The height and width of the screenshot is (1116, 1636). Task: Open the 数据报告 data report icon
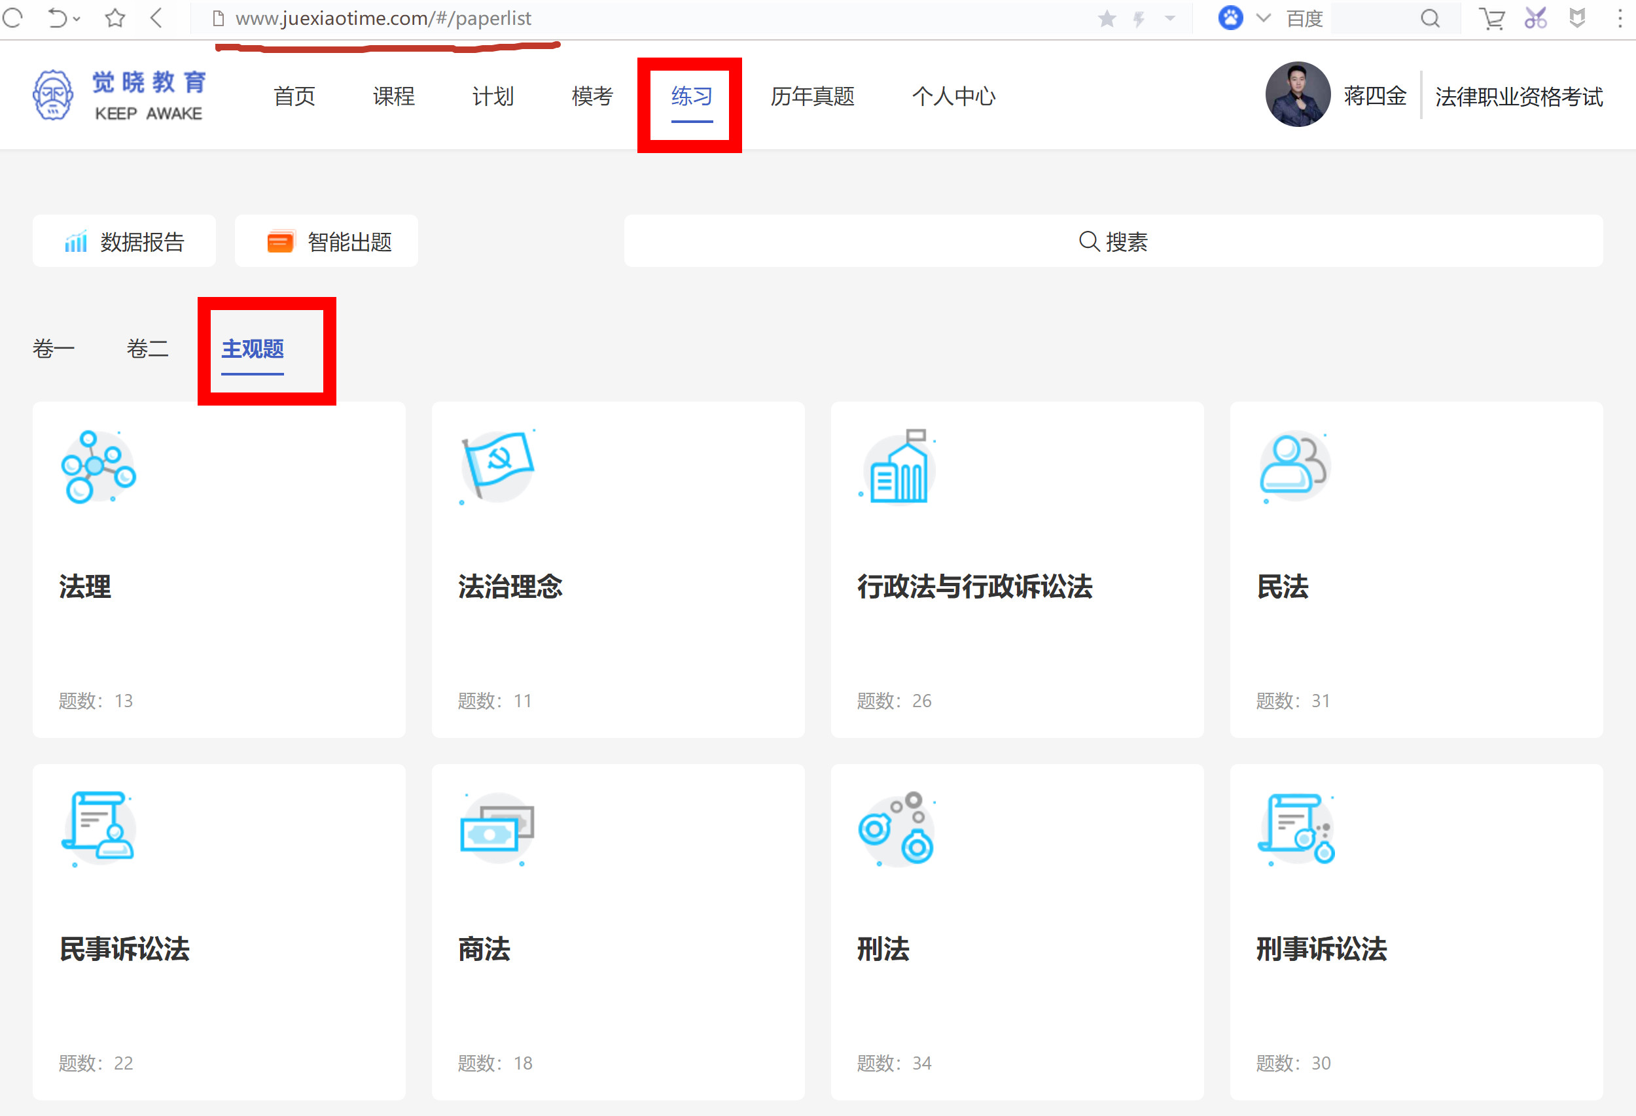76,241
